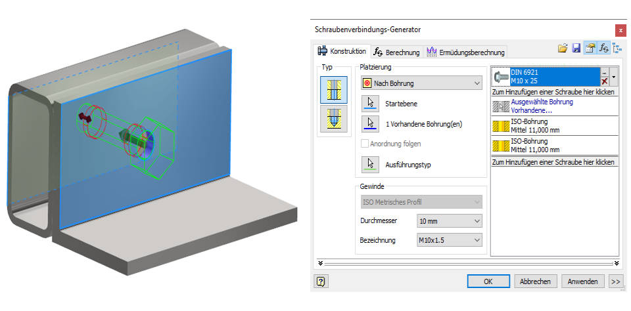Screen dimensions: 631x311
Task: Click the bolt icon in DIN 6921 row
Action: pos(501,77)
